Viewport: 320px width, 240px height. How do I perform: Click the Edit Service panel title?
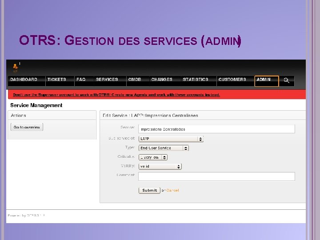pyautogui.click(x=150, y=116)
